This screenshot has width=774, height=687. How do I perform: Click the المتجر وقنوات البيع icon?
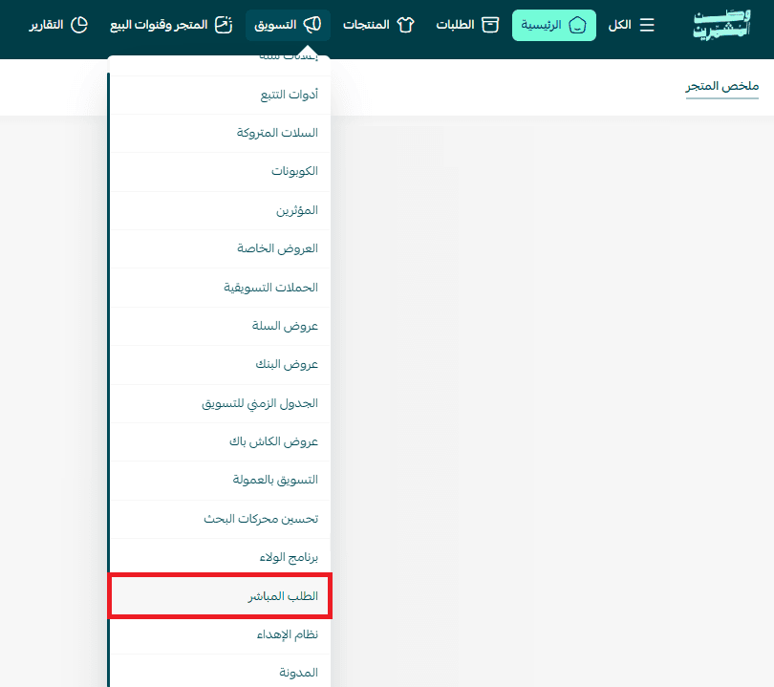pos(223,25)
